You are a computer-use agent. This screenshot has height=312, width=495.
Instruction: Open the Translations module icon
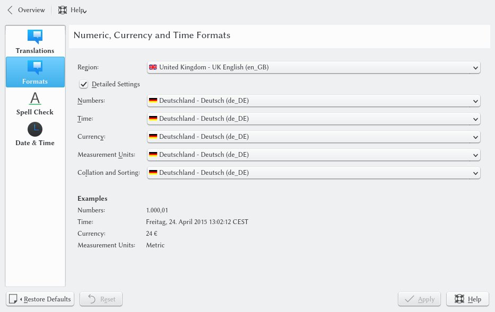point(35,37)
